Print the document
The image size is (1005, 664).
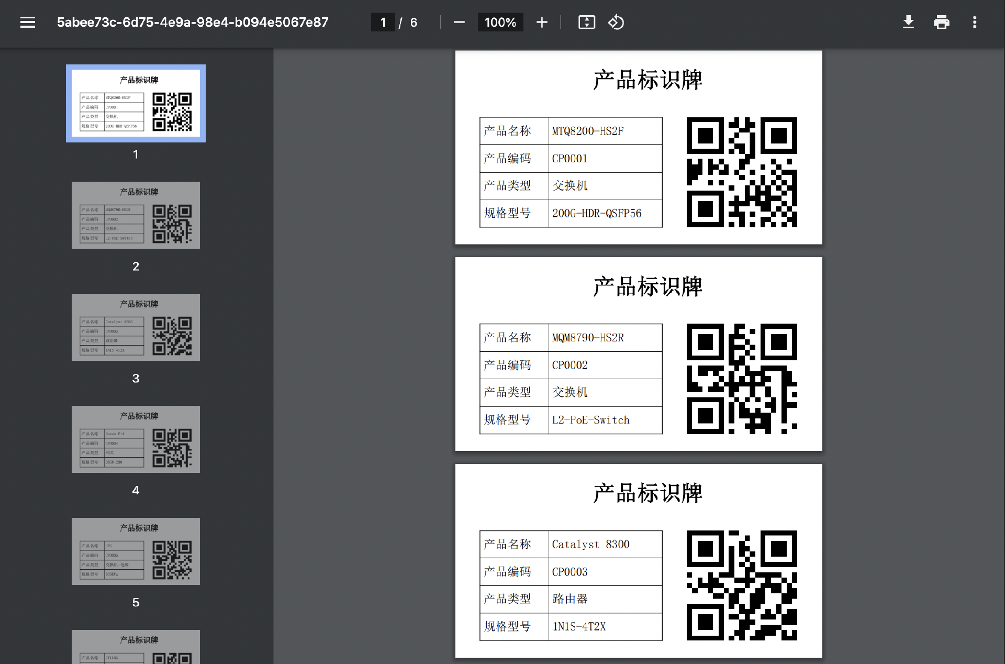941,23
